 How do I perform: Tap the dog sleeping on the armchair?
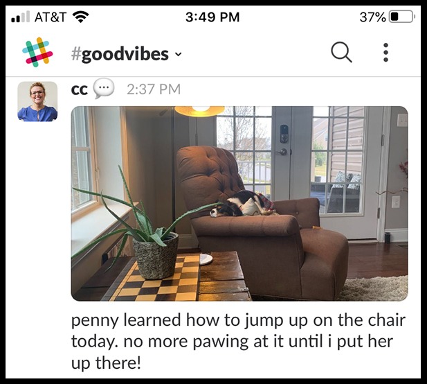point(242,204)
